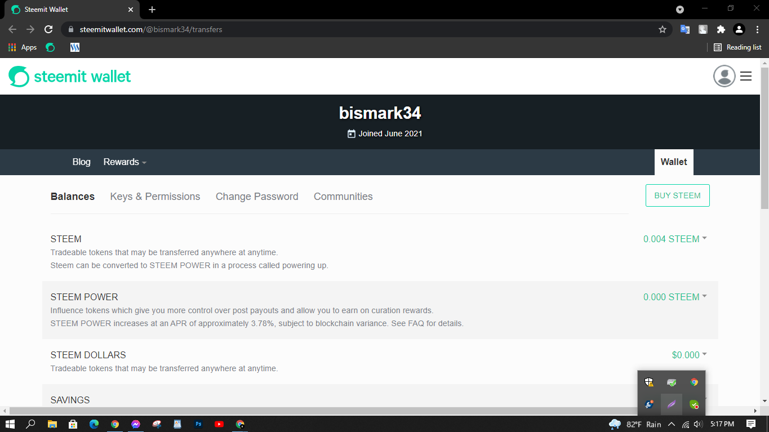Open Messenger from the taskbar
The width and height of the screenshot is (769, 432).
tap(136, 424)
